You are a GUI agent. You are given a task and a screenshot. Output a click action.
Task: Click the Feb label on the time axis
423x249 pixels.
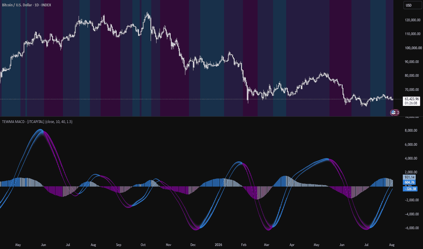(244, 244)
